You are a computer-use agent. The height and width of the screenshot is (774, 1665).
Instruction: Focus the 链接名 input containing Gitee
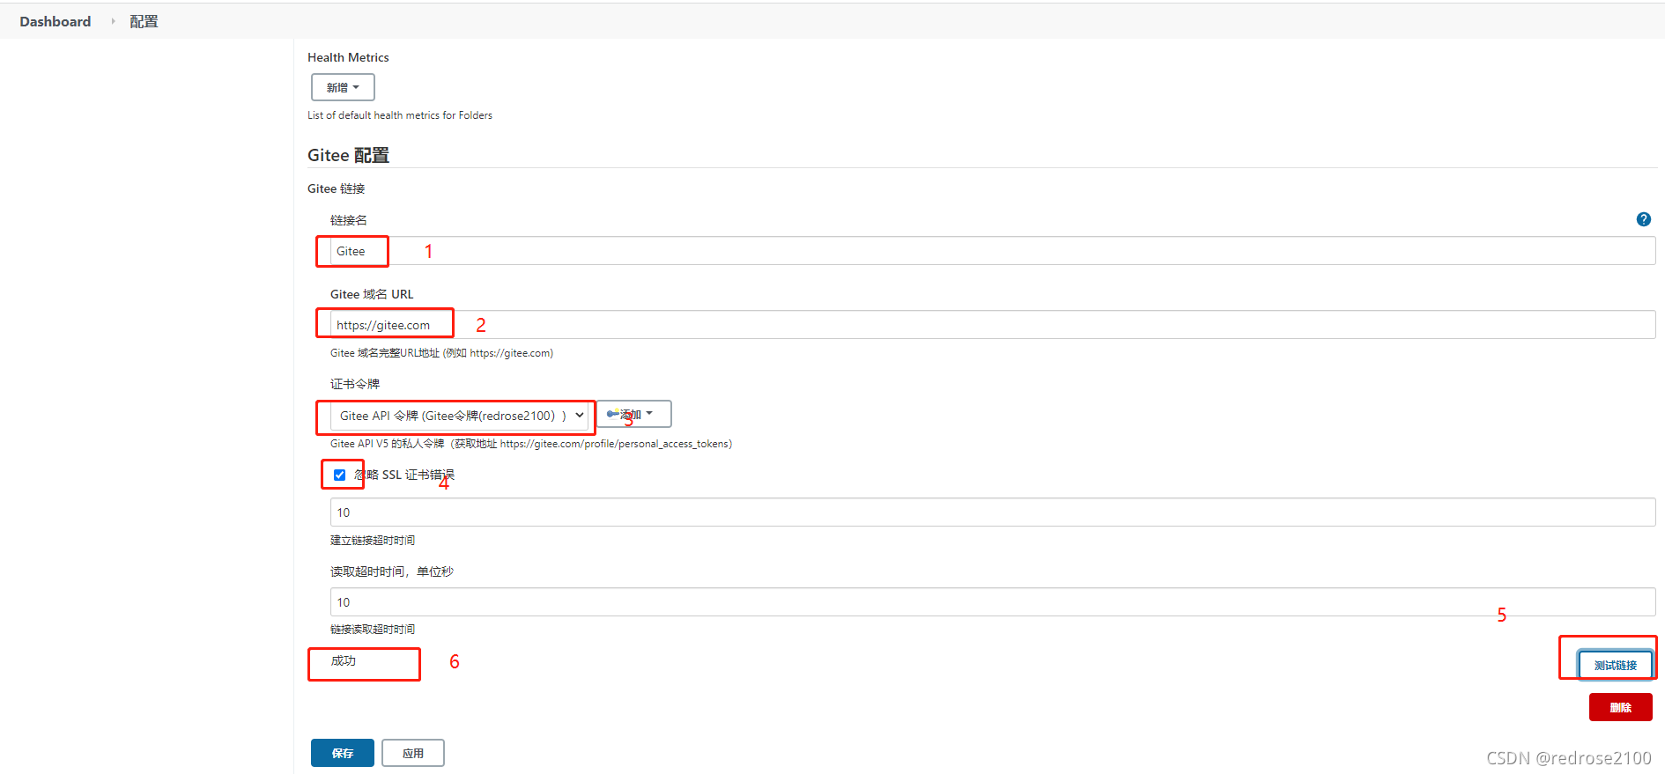tap(993, 251)
